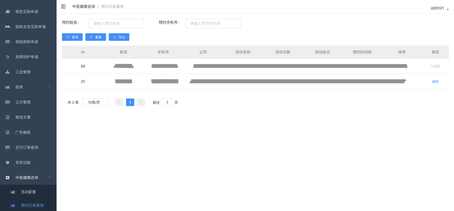Collapse the 中医健康咨询 submenu arrow
The width and height of the screenshot is (454, 211).
point(49,177)
